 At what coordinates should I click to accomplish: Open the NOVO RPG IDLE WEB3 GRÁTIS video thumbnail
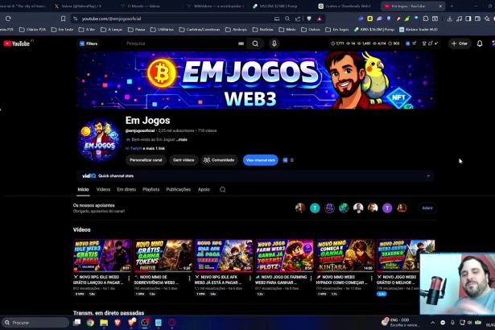pos(102,256)
